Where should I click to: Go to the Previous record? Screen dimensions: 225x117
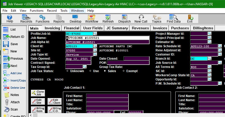(x=13, y=59)
